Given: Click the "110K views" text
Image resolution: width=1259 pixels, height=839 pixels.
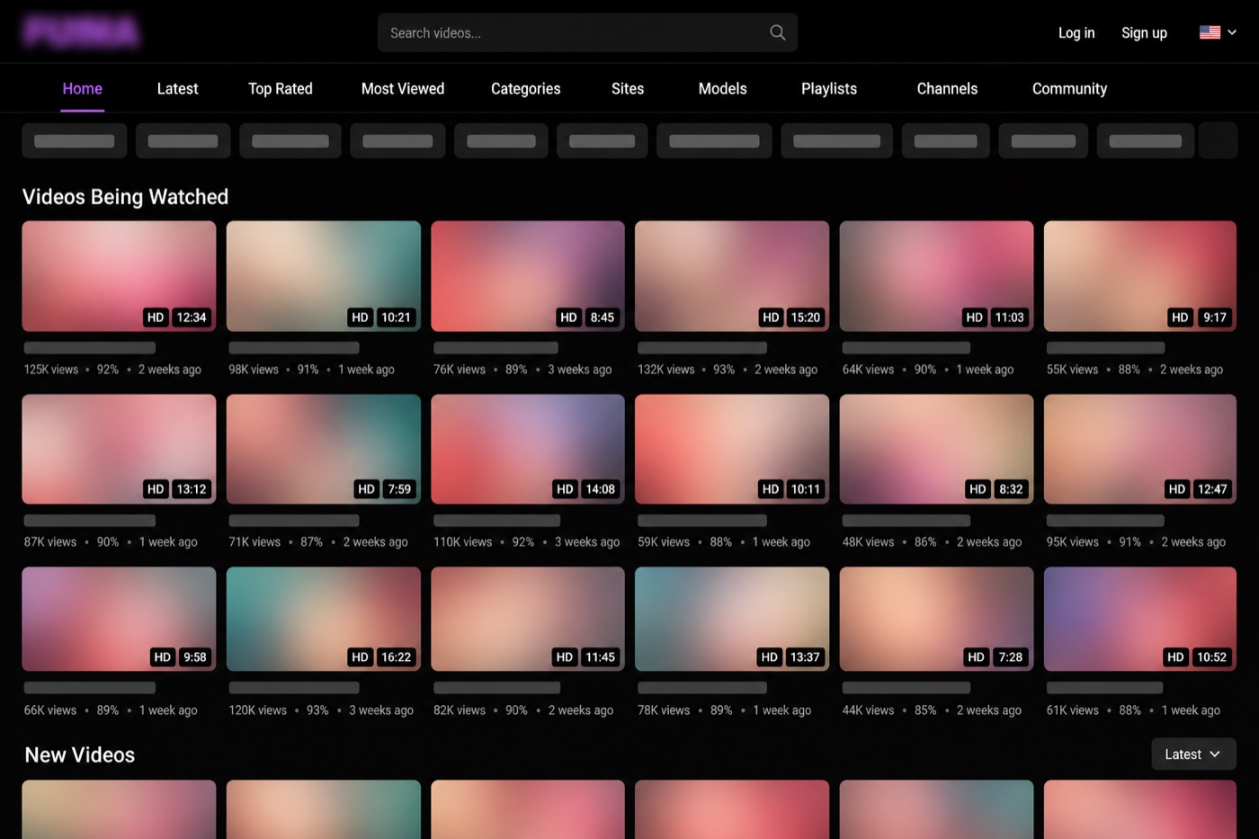Looking at the screenshot, I should (x=463, y=542).
